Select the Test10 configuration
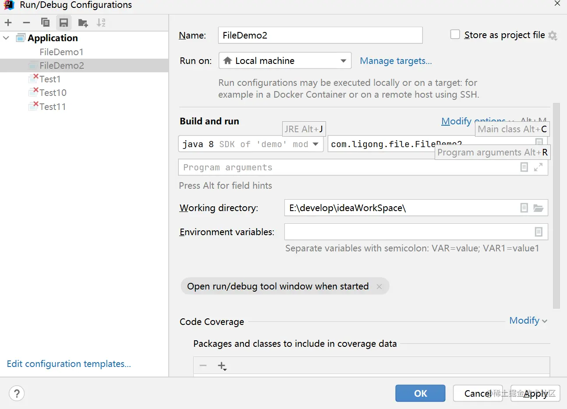Image resolution: width=567 pixels, height=409 pixels. [53, 93]
